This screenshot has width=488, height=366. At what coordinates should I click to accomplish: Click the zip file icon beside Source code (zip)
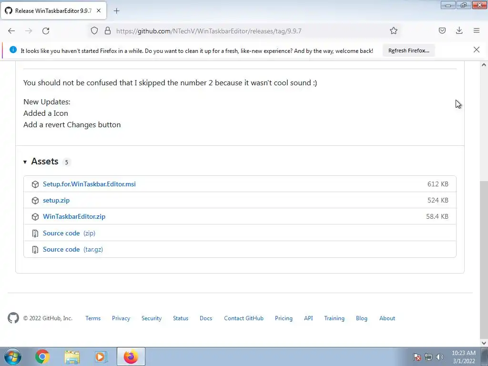[x=35, y=233]
